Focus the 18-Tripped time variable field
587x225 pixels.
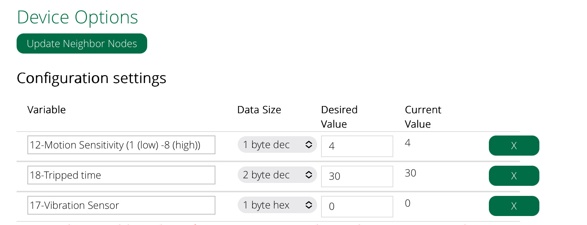coord(121,175)
